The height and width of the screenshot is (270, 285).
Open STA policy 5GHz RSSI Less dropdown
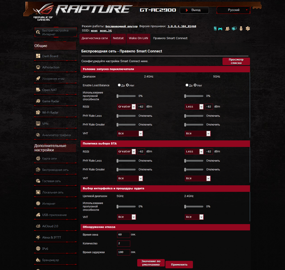tap(194, 151)
